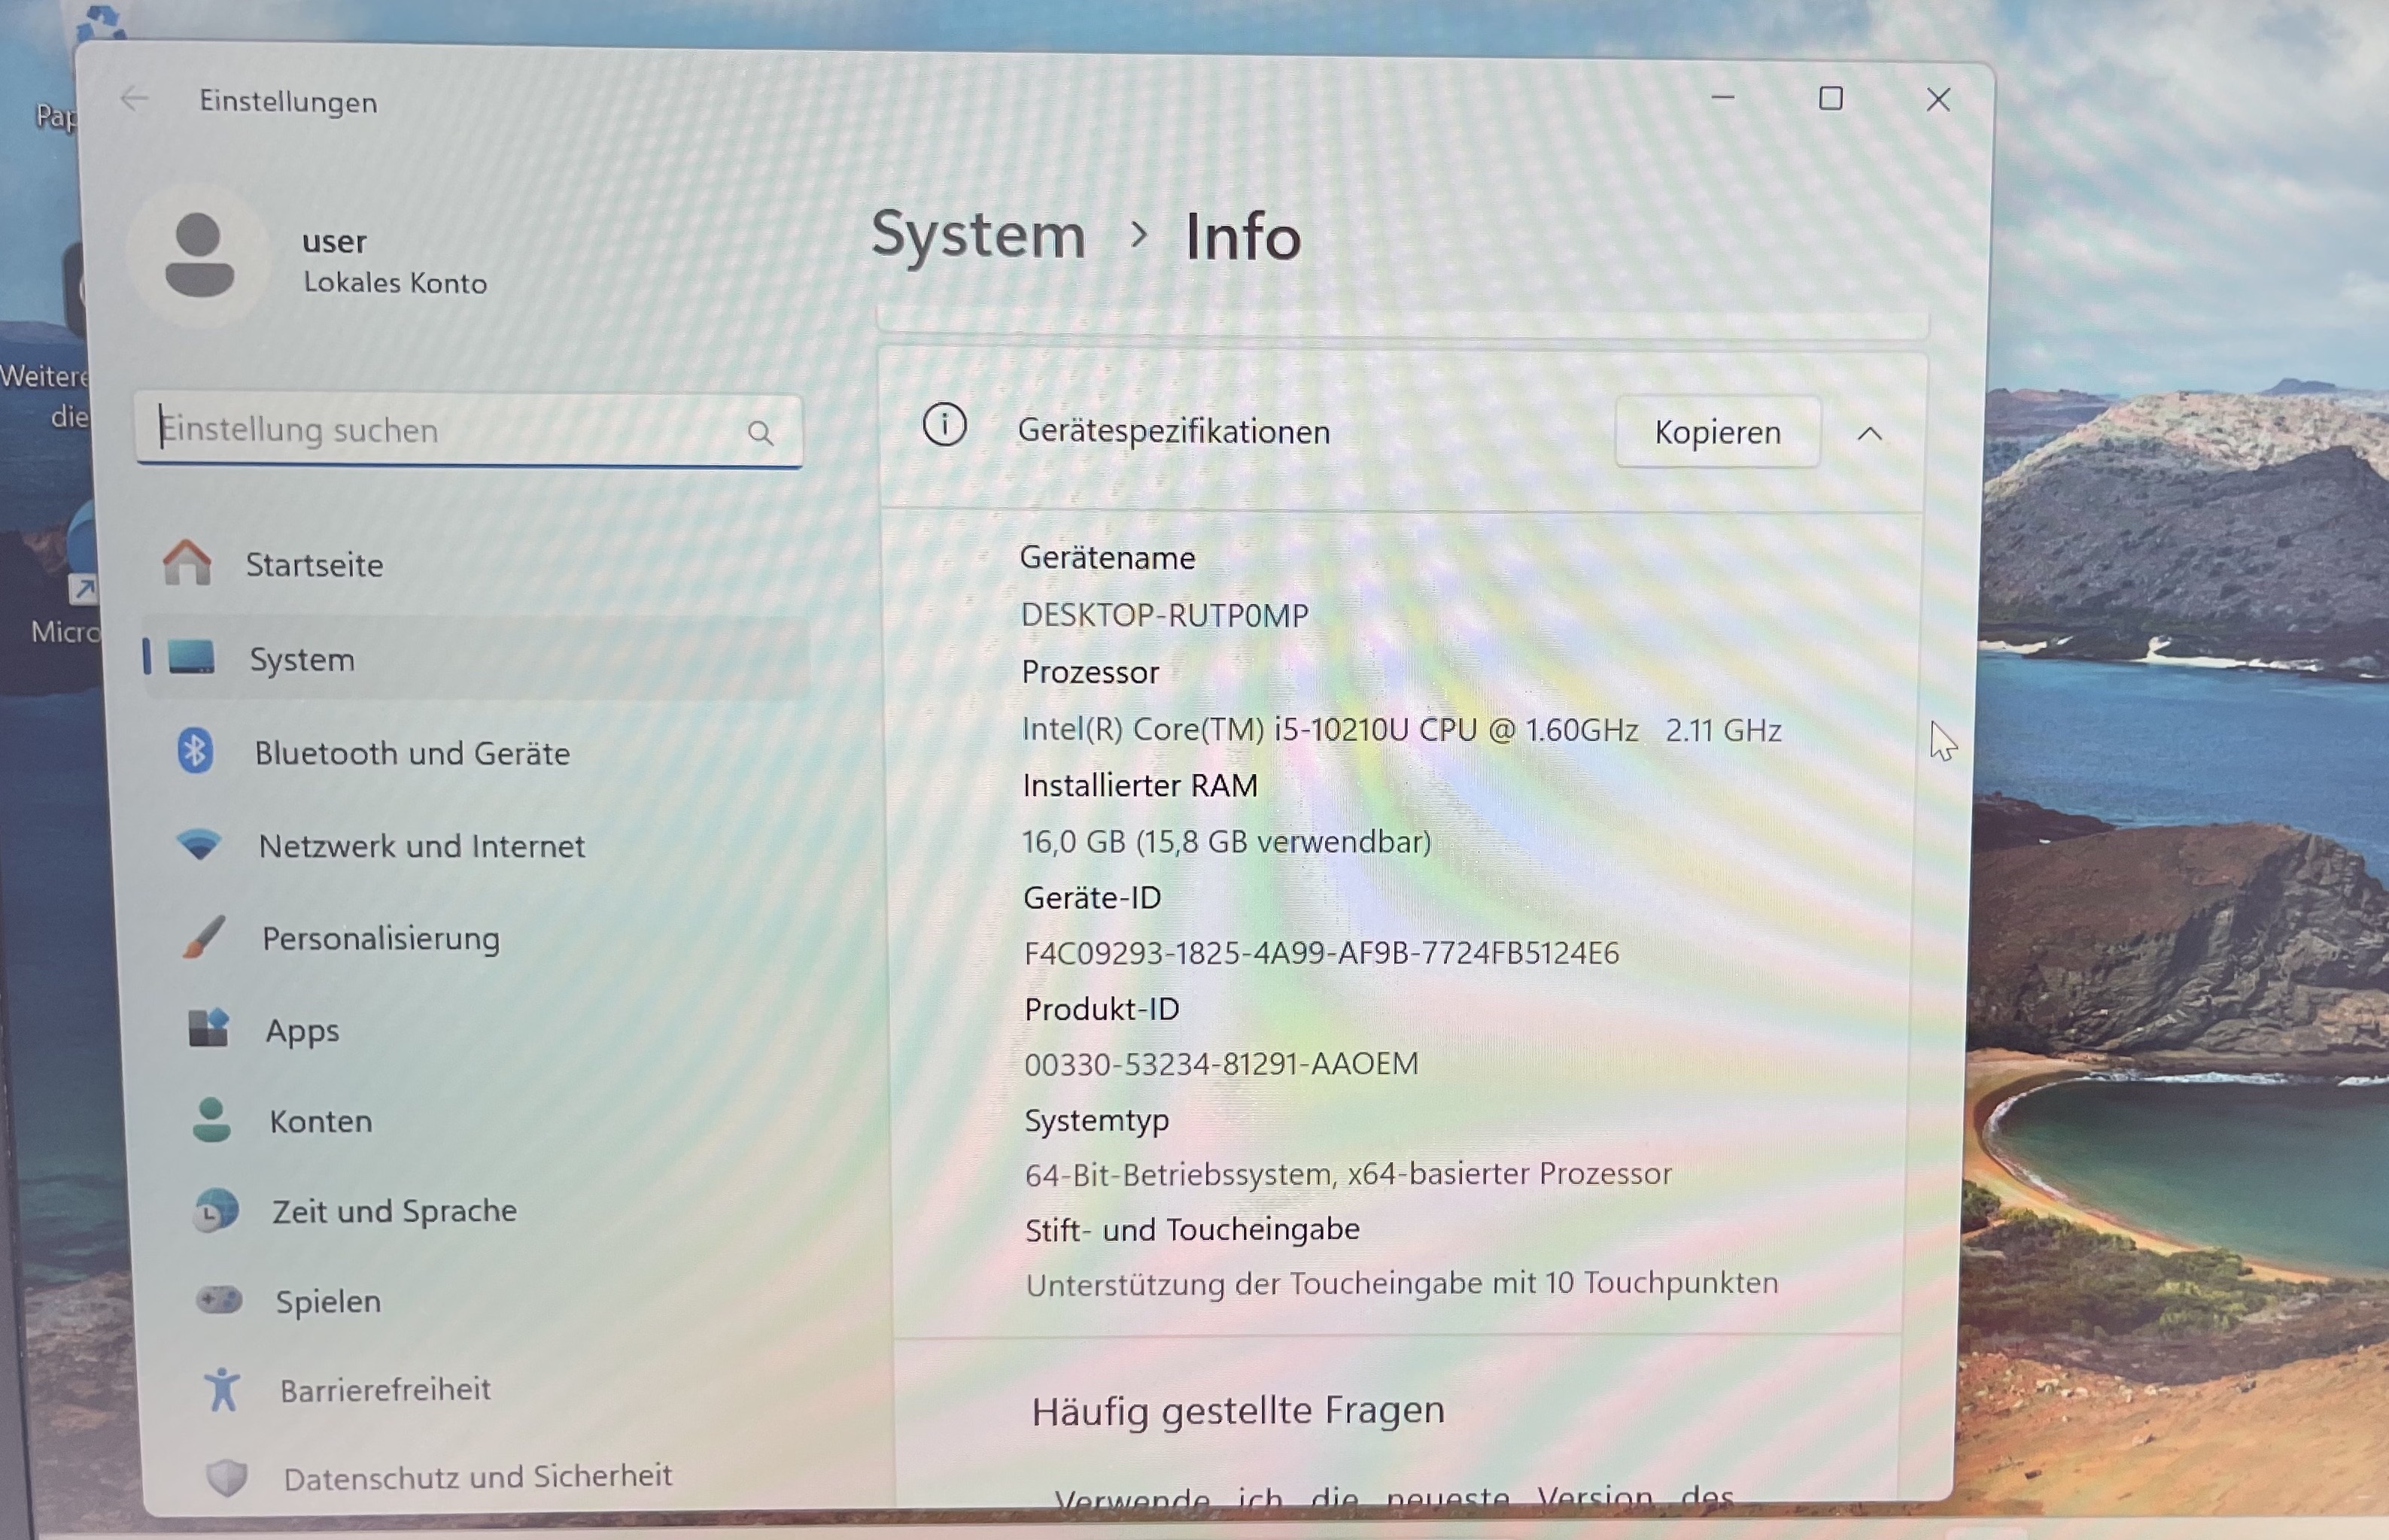Open the Startseite home icon
The width and height of the screenshot is (2389, 1540).
pyautogui.click(x=187, y=562)
